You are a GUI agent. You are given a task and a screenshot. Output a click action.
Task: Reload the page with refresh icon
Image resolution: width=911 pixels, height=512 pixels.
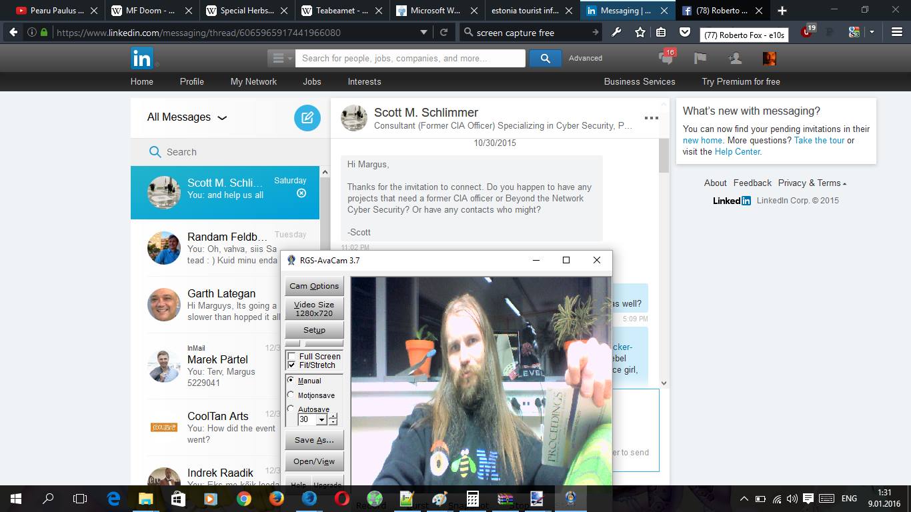443,32
